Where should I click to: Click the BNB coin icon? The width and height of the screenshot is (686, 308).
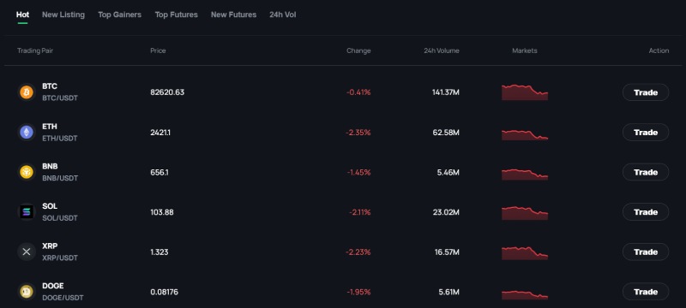[x=27, y=172]
